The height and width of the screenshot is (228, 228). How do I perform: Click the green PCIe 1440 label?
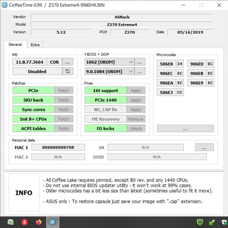(106, 100)
